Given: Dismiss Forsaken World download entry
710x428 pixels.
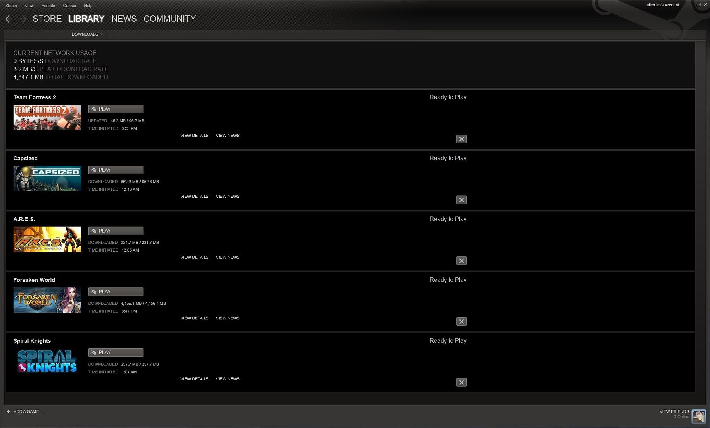Looking at the screenshot, I should click(x=461, y=322).
